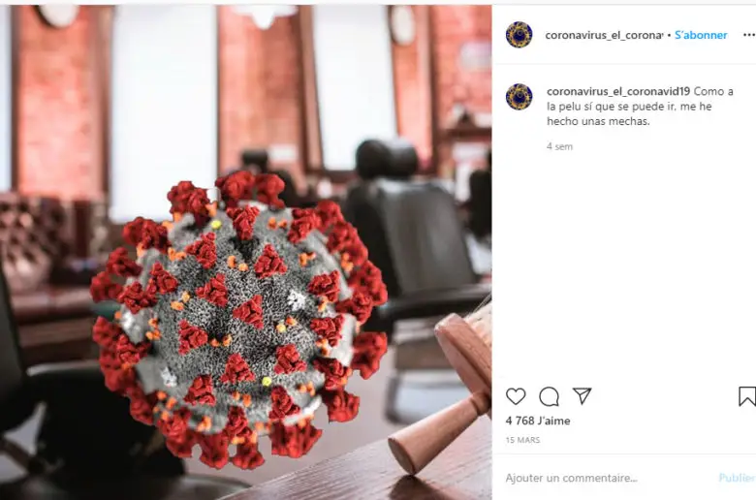
Task: Open comments via the speech bubble icon
Action: point(549,396)
